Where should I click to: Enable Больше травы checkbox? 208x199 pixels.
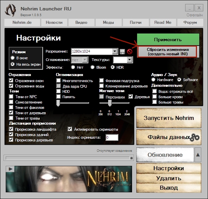coord(155,102)
